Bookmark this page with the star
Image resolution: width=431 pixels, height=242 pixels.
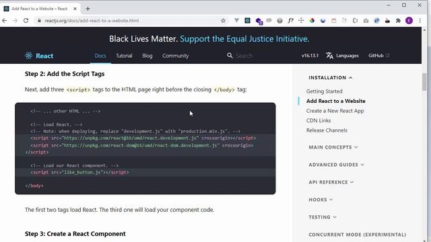(223, 21)
